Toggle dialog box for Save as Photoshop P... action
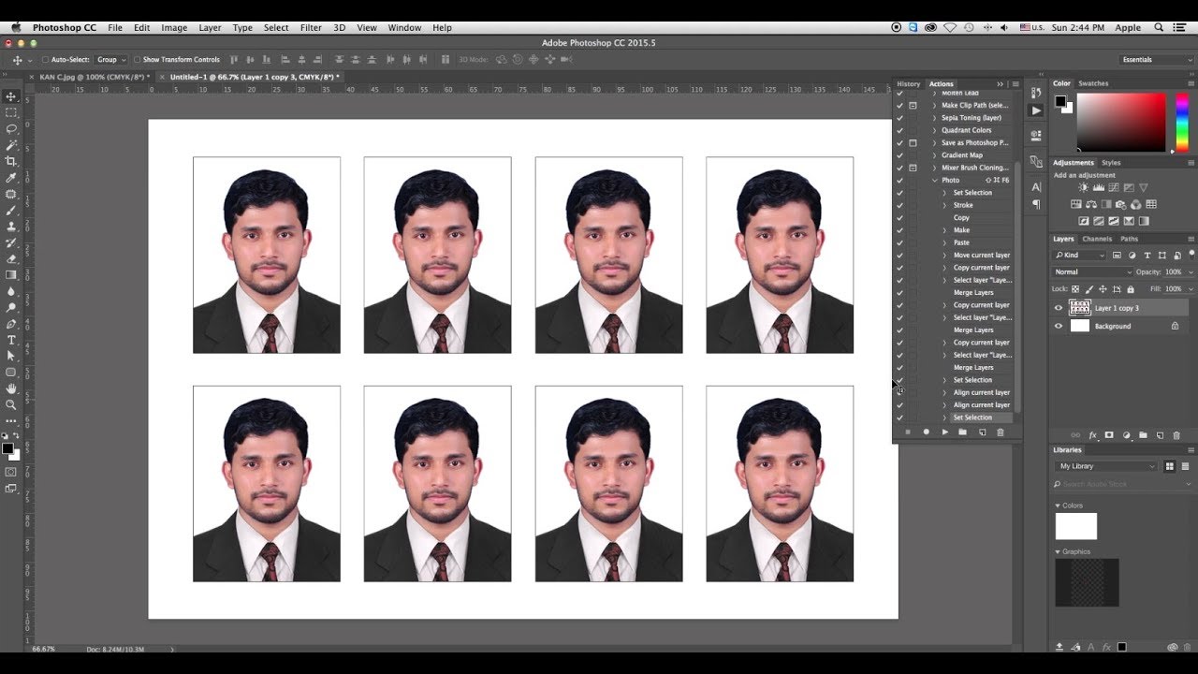The height and width of the screenshot is (674, 1198). (913, 142)
